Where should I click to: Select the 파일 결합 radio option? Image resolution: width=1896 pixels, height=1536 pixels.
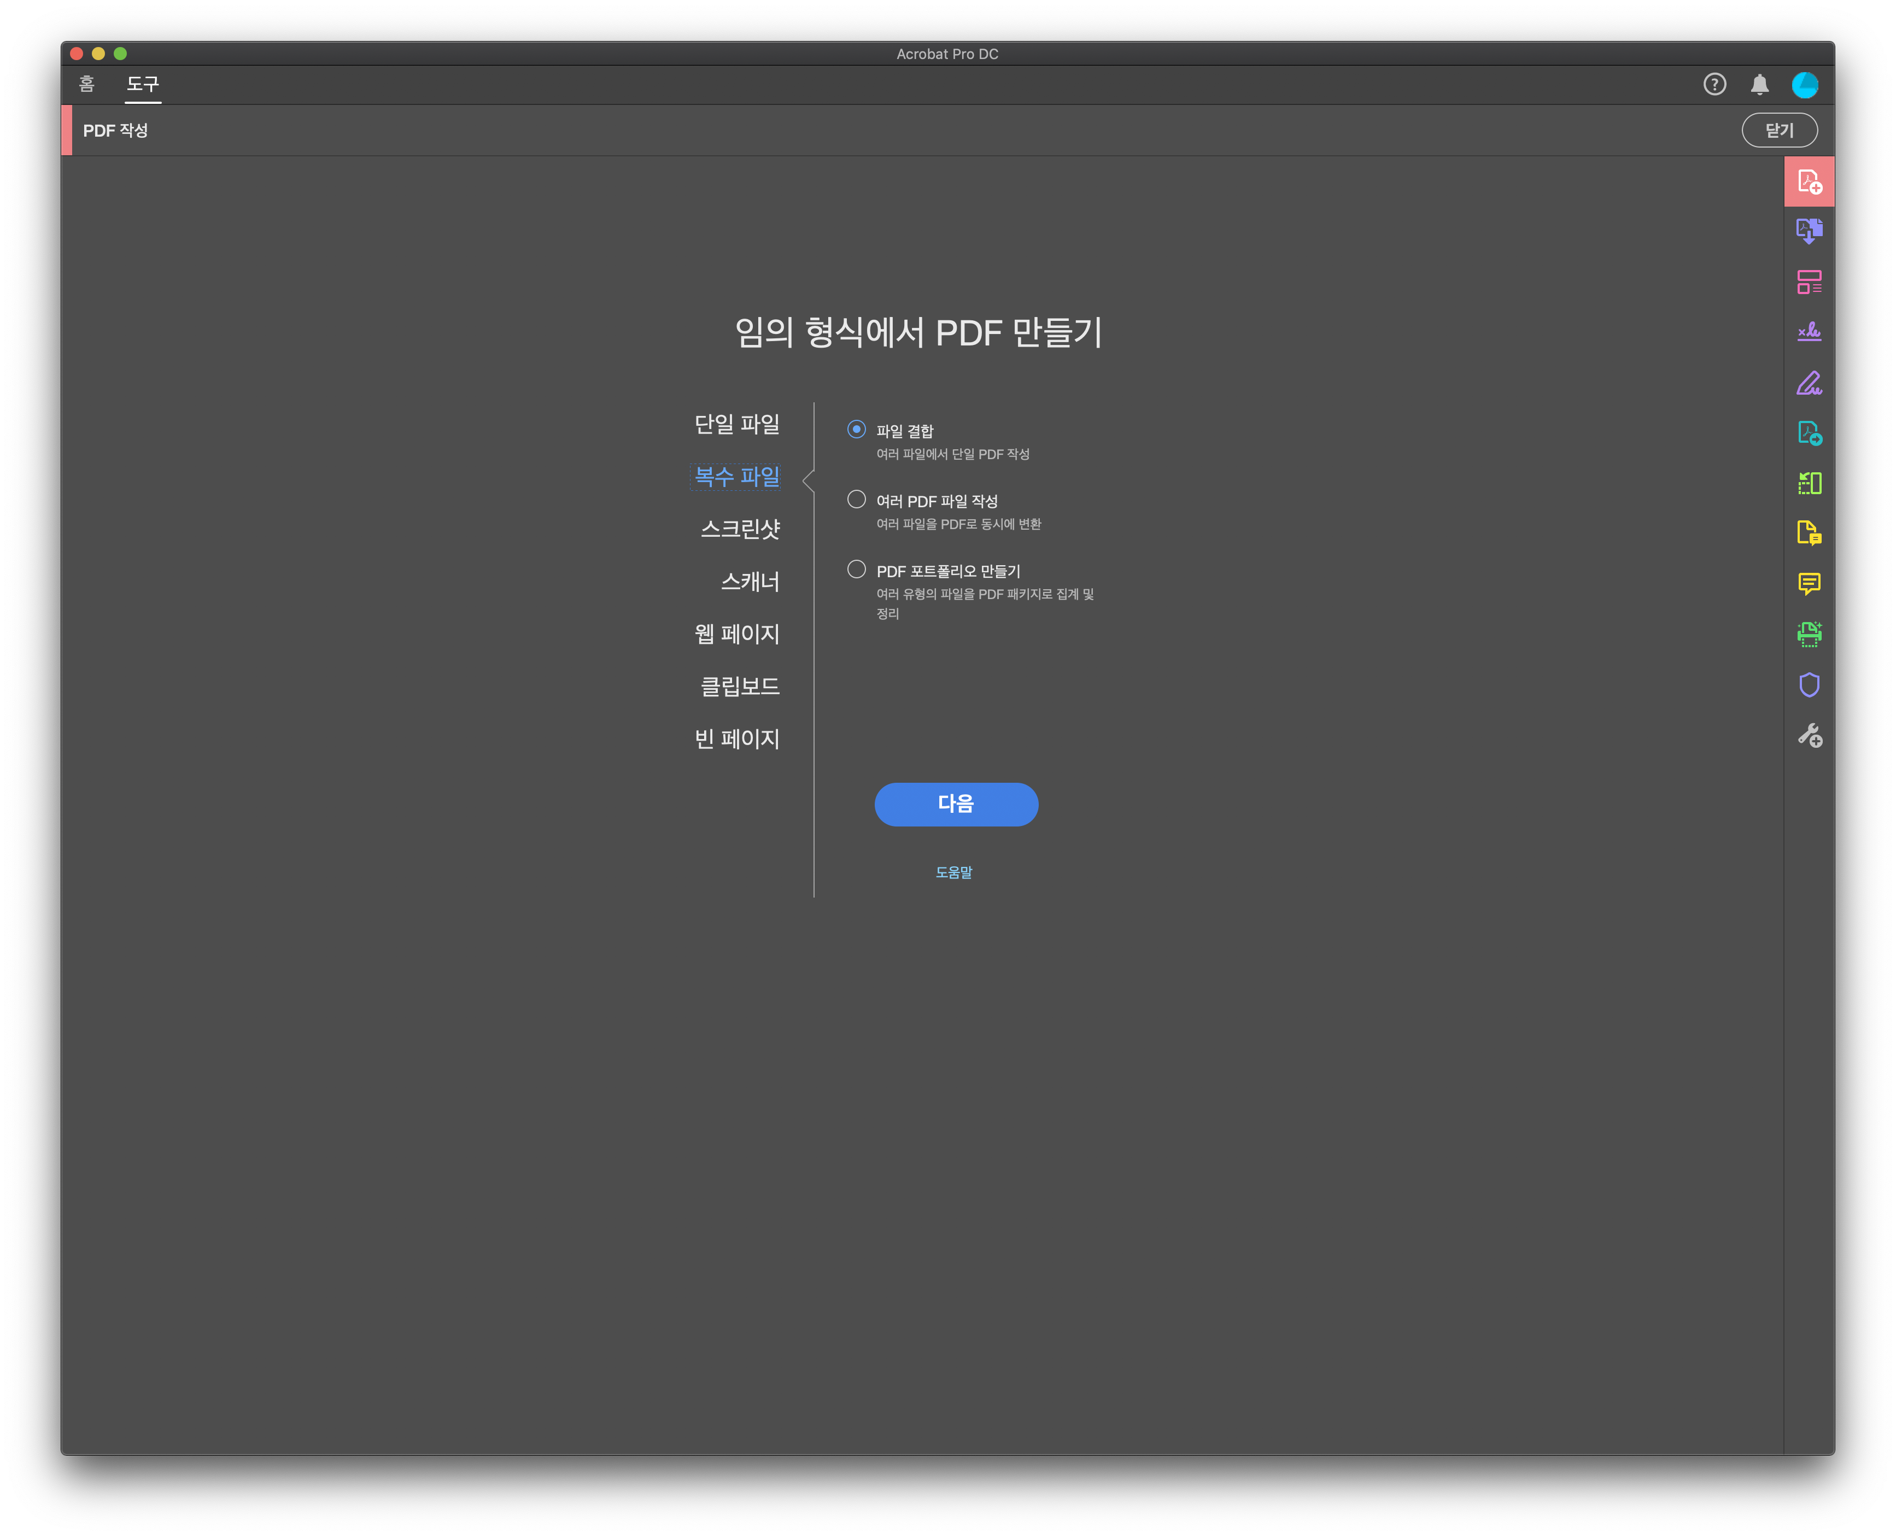[856, 430]
